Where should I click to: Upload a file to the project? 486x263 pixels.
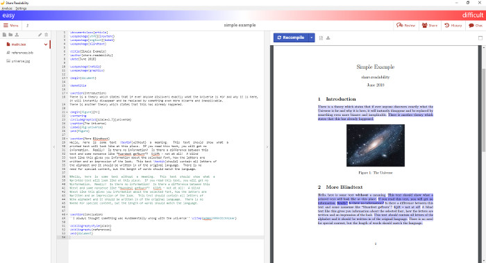point(17,35)
